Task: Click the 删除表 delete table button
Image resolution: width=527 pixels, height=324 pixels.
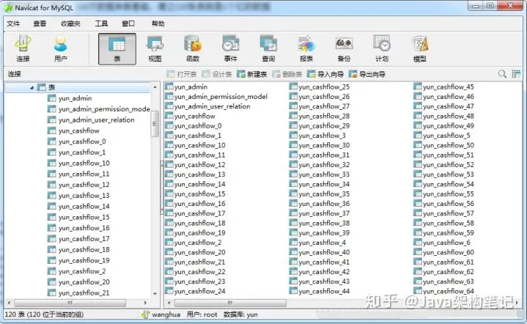Action: coord(287,74)
